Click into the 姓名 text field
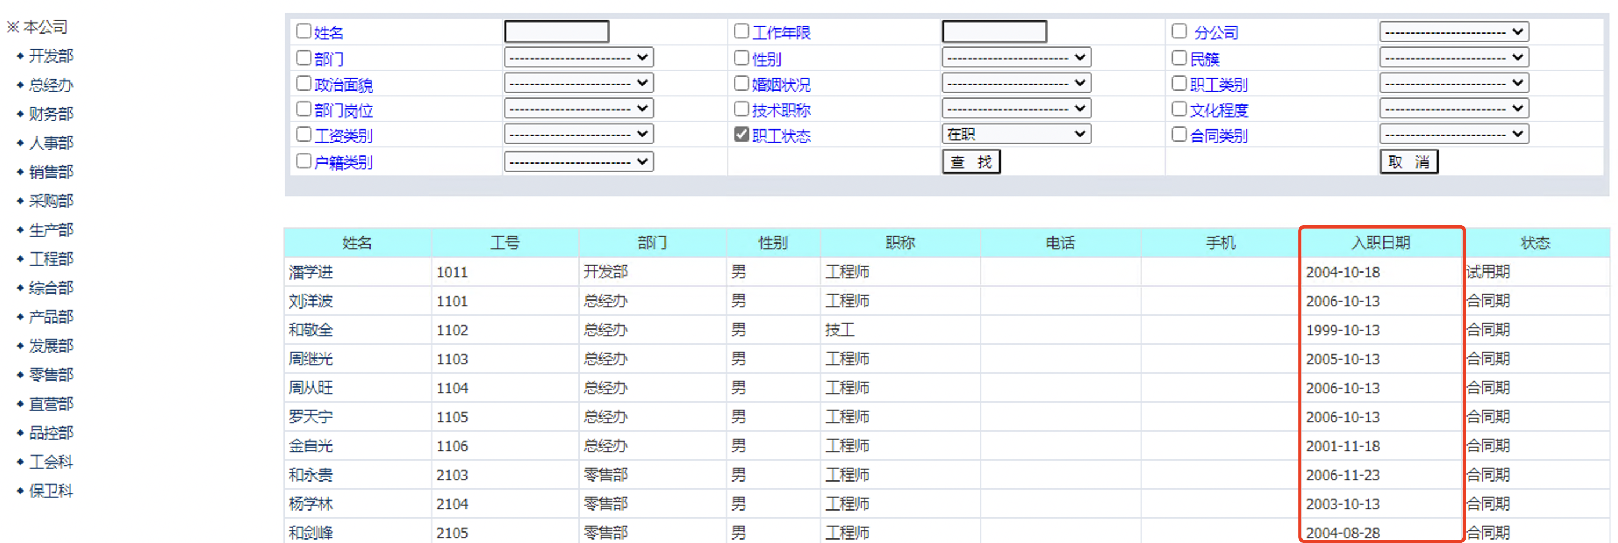This screenshot has height=543, width=1618. click(556, 31)
